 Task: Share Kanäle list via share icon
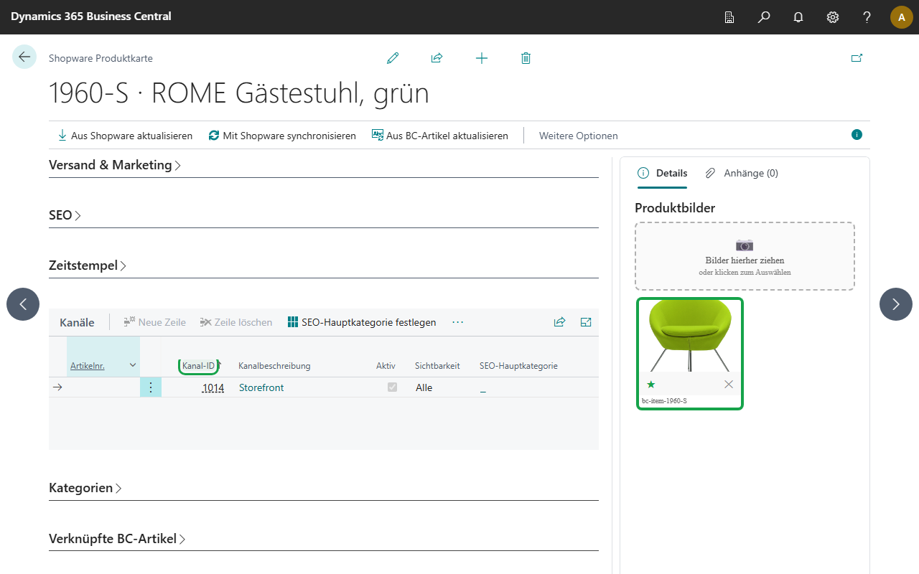coord(559,322)
